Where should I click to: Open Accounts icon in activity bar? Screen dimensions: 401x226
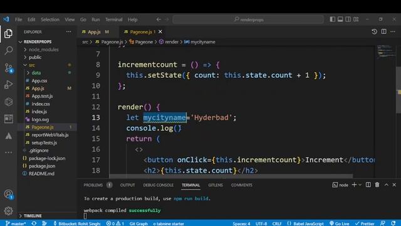click(8, 194)
